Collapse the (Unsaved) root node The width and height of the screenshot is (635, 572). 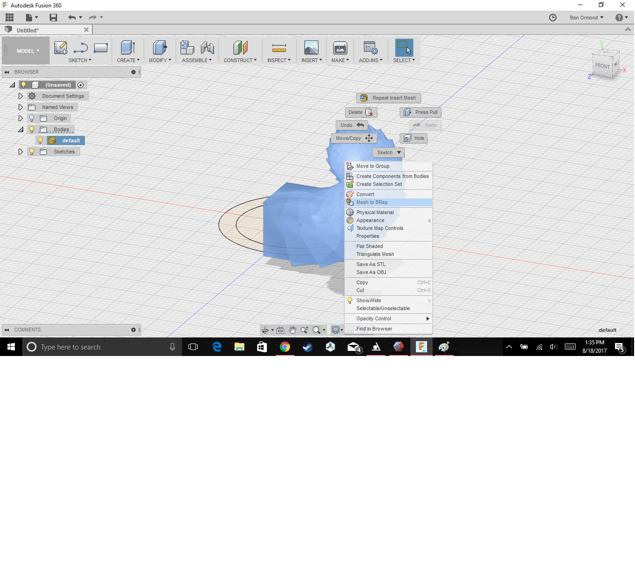pos(12,85)
